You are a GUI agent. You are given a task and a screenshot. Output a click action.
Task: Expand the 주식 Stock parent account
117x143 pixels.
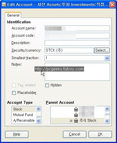coord(71,121)
